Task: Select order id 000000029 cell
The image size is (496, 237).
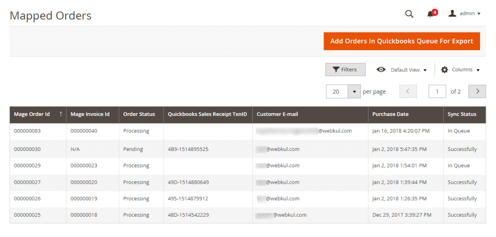Action: (27, 165)
